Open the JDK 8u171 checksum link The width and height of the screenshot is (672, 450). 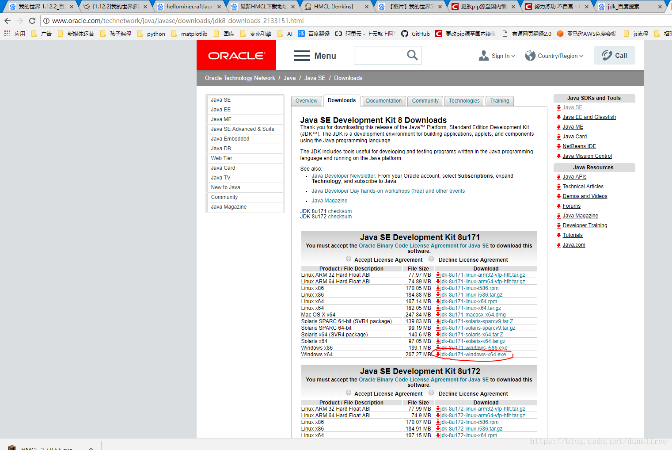[340, 211]
